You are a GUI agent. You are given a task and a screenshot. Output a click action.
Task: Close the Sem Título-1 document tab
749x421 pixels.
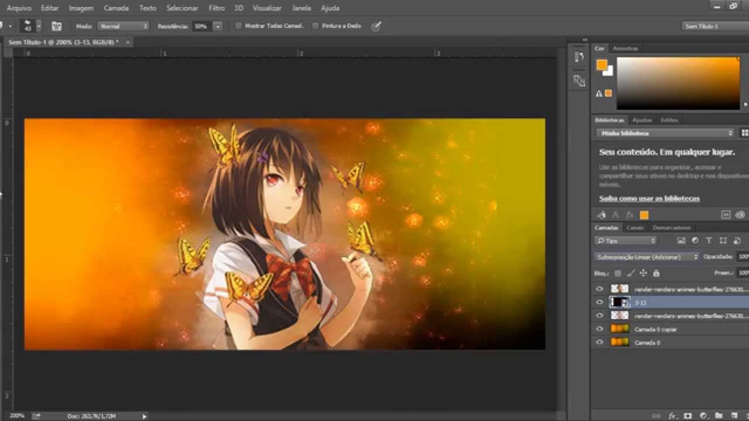coord(128,42)
